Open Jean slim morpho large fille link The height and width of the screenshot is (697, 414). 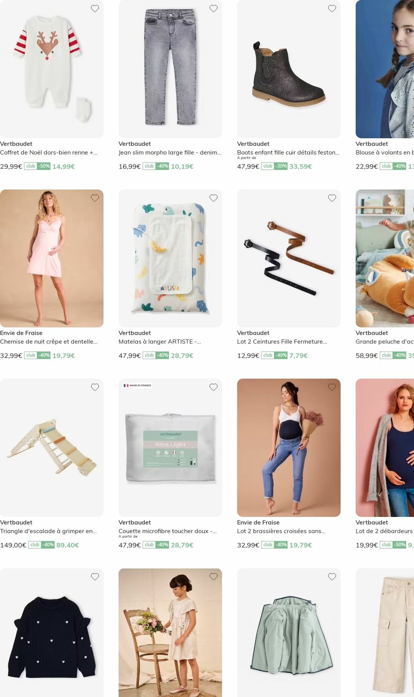coord(170,153)
